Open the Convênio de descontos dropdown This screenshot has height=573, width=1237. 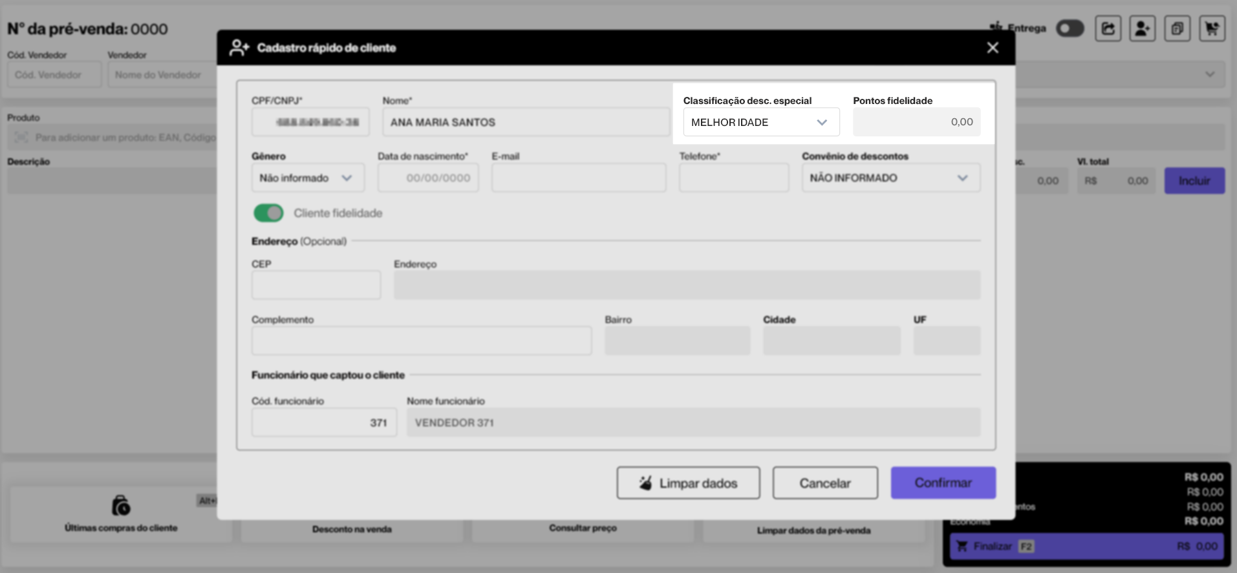pyautogui.click(x=890, y=178)
